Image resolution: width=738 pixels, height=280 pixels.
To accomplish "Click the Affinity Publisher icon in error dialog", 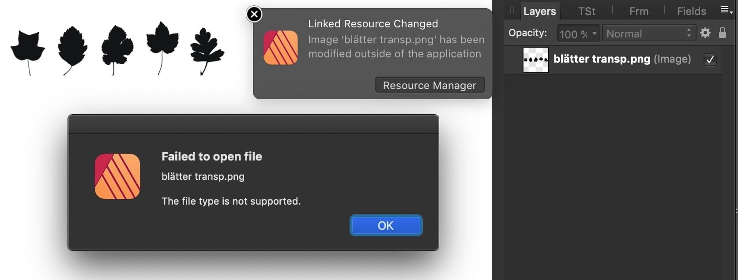I will point(117,176).
